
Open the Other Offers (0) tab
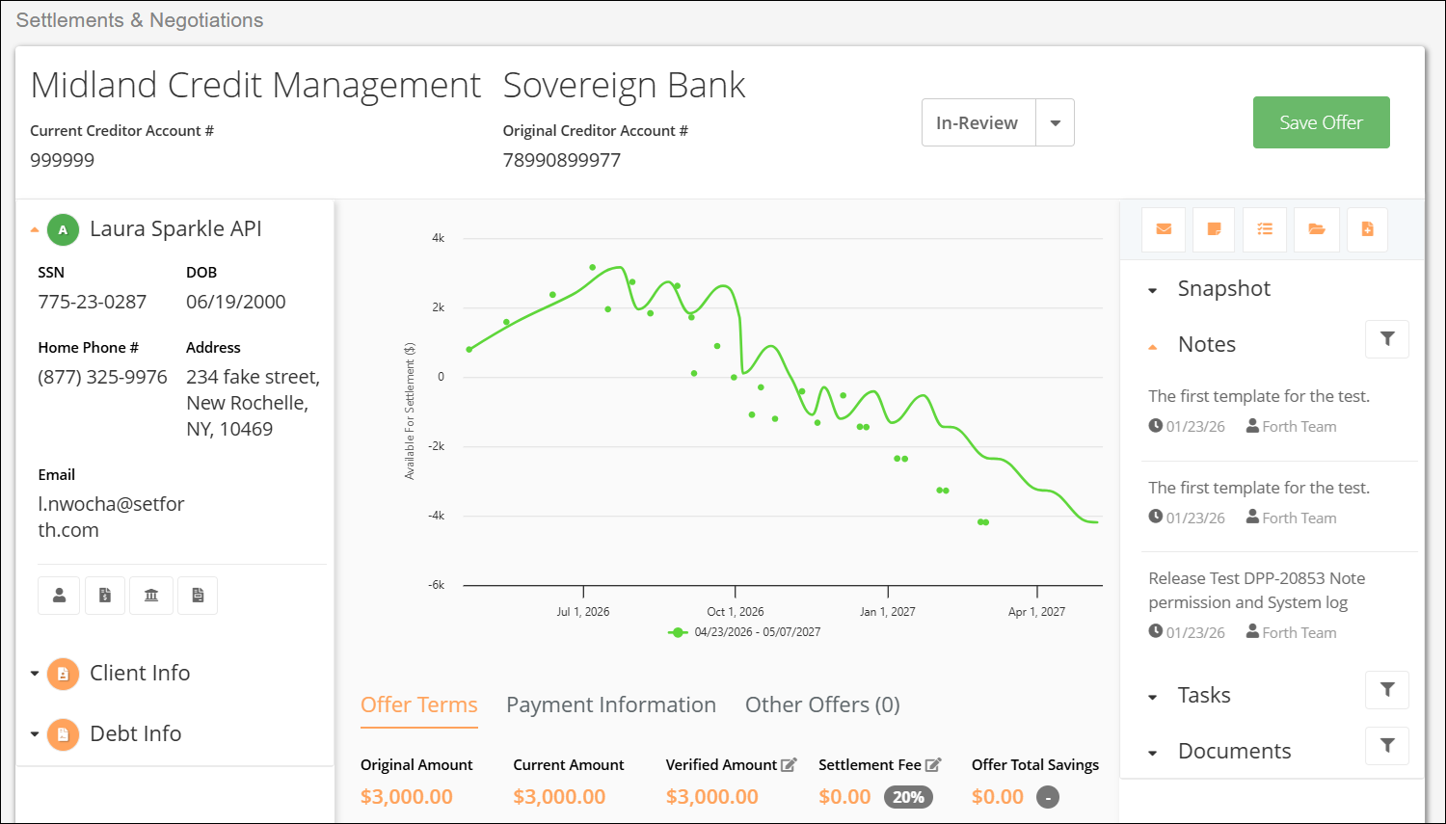(x=822, y=705)
